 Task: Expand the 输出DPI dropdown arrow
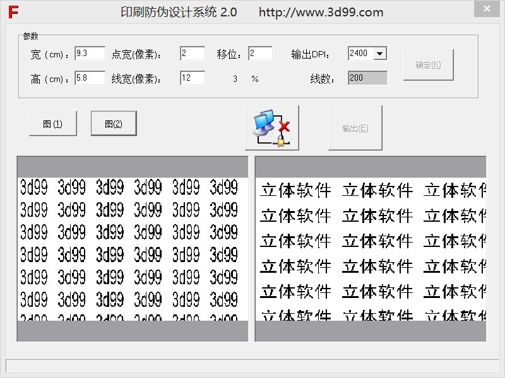379,54
